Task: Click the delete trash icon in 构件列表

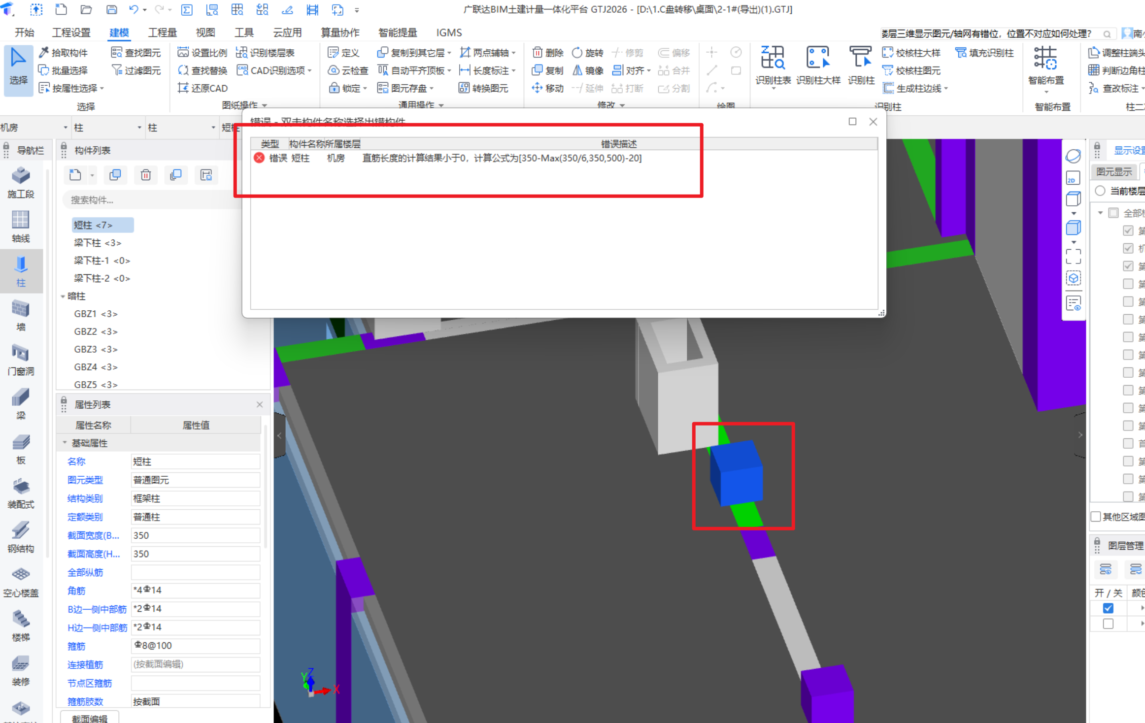Action: [x=145, y=175]
